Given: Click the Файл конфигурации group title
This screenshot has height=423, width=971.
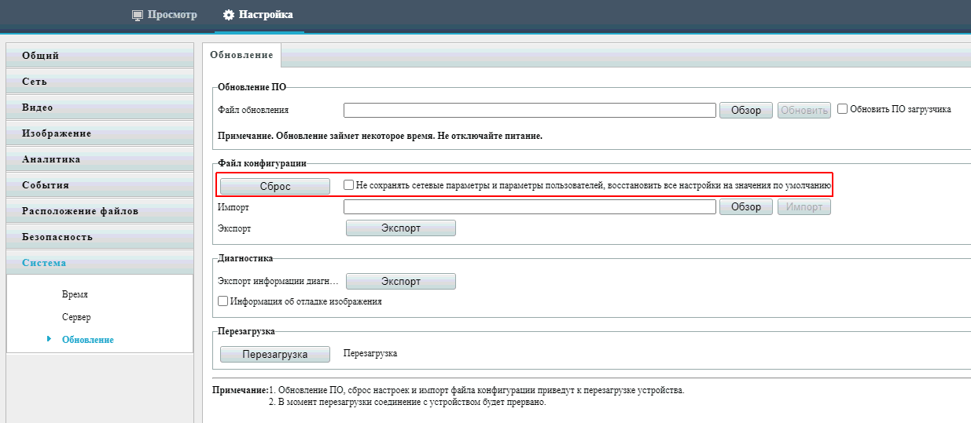Looking at the screenshot, I should pyautogui.click(x=262, y=163).
